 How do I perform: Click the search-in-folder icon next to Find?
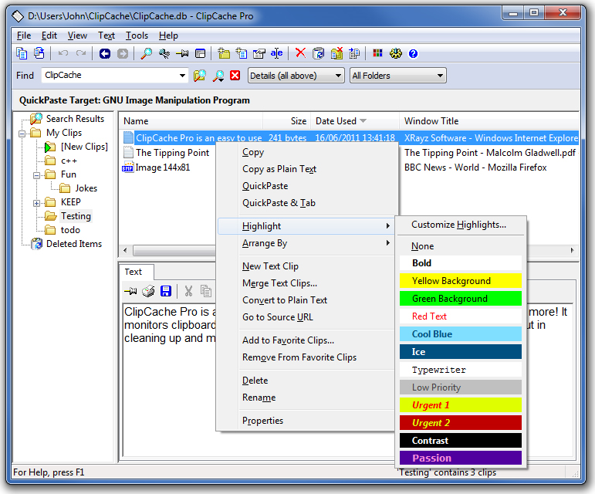pyautogui.click(x=200, y=75)
